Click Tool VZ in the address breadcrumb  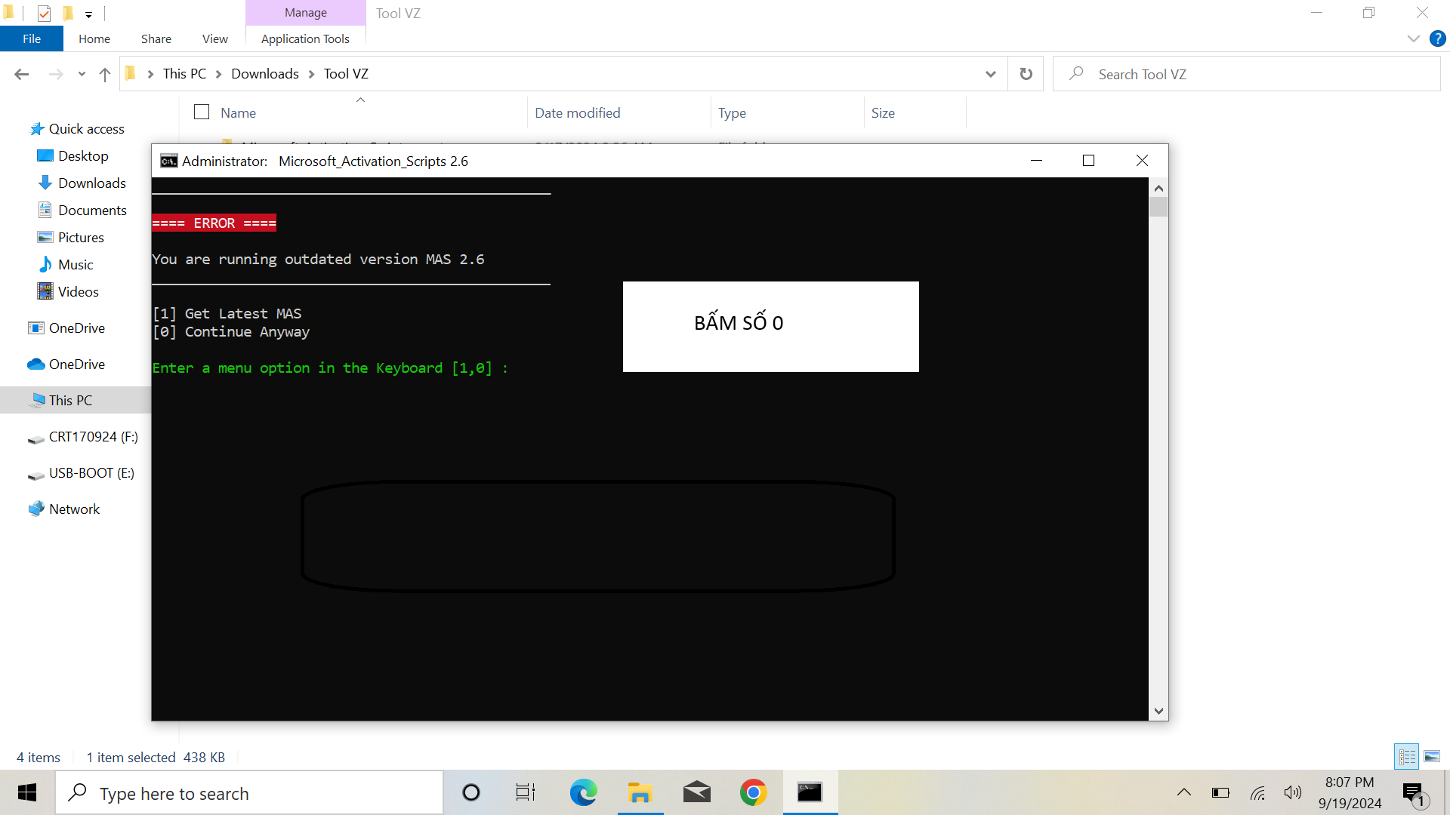(x=346, y=74)
